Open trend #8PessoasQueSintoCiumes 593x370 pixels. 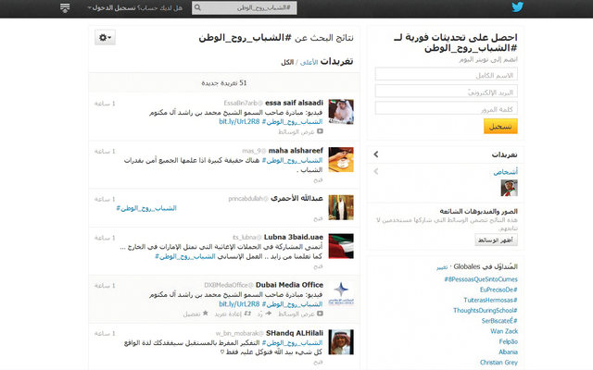pos(481,279)
